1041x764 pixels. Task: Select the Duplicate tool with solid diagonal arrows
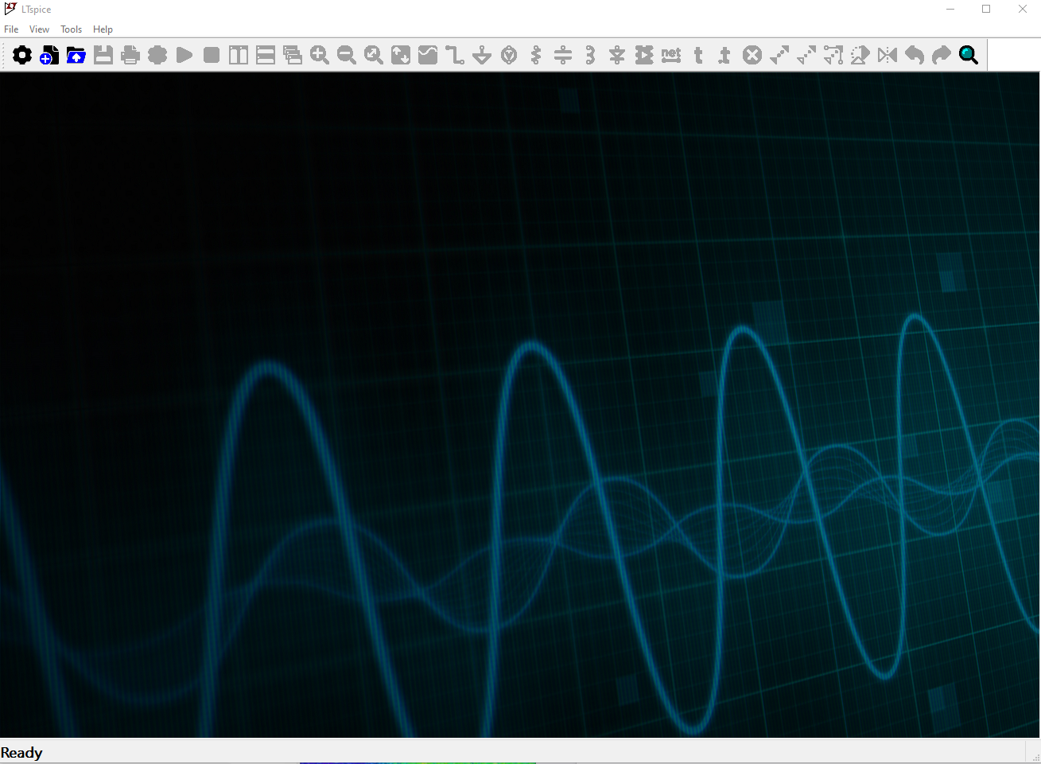[x=779, y=55]
